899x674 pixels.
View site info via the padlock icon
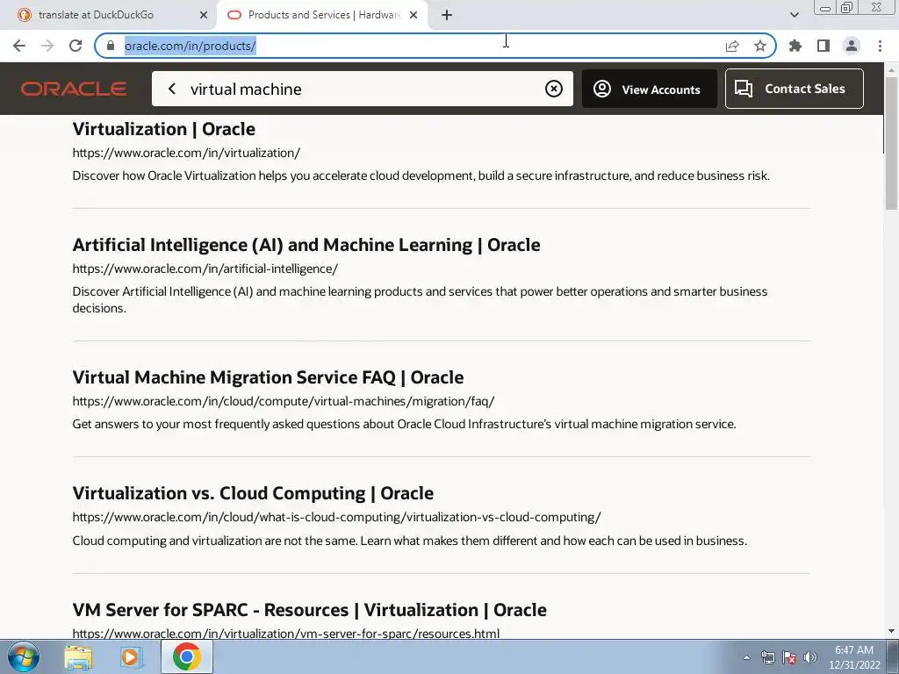pos(111,46)
